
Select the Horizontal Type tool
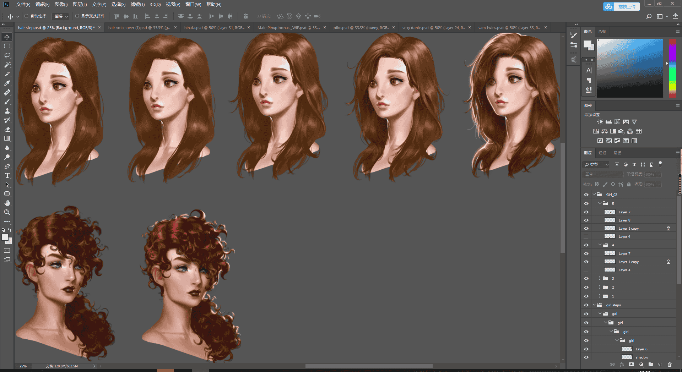click(x=7, y=176)
